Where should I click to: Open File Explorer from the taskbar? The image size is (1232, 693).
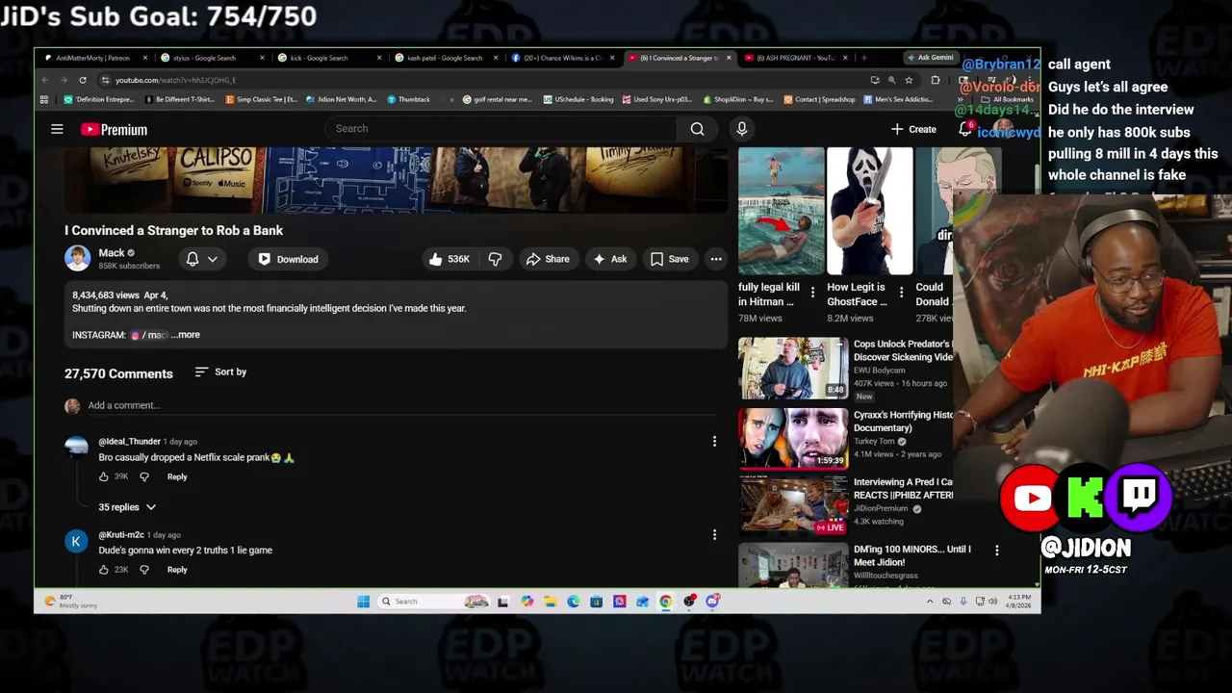coord(550,602)
